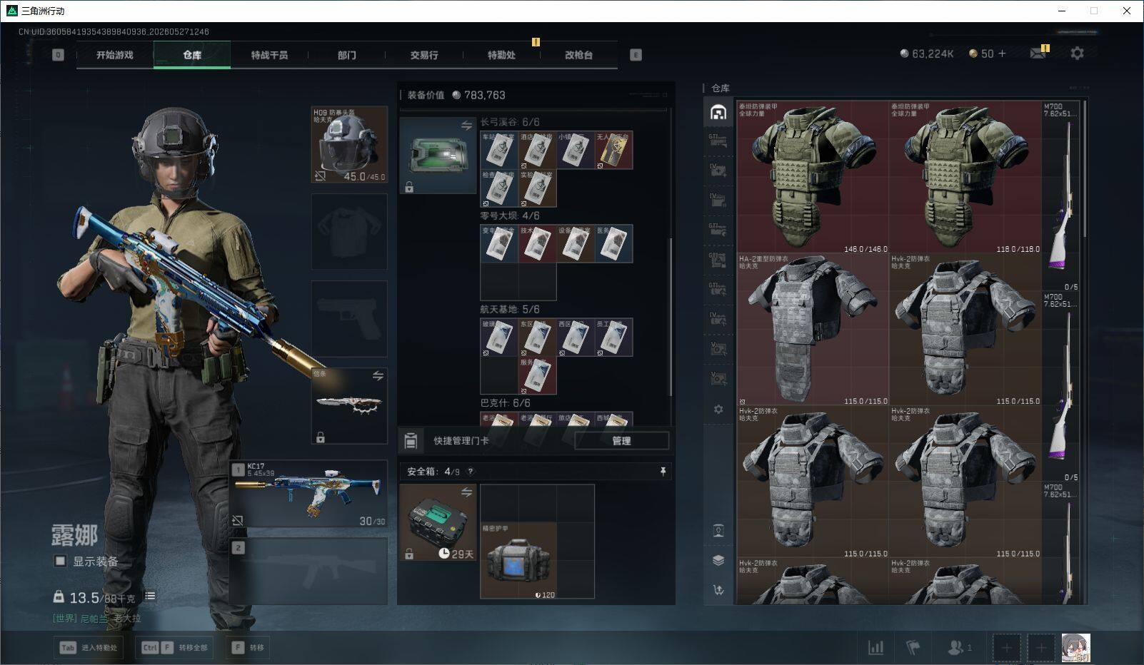Click the F 转移 transfer button
This screenshot has width=1144, height=665.
click(x=248, y=648)
